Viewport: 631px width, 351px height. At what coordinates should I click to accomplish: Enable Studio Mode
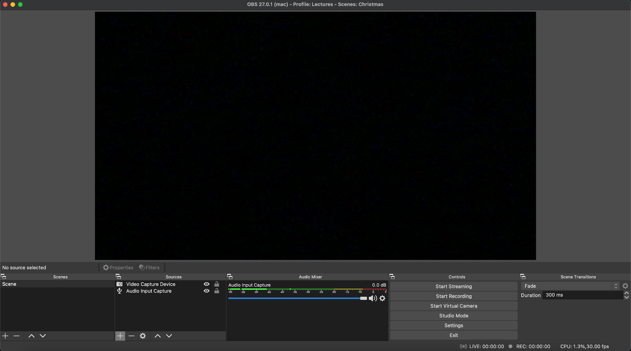point(454,316)
